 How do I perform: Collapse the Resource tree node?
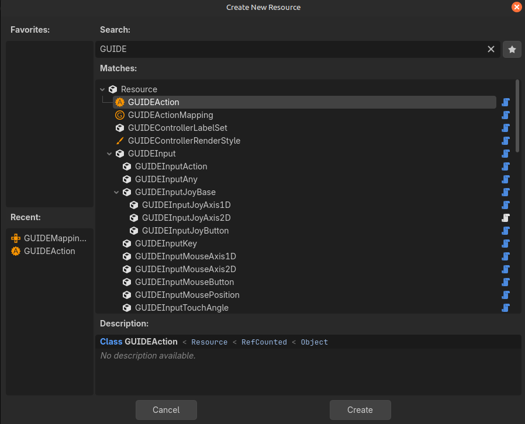(x=102, y=89)
